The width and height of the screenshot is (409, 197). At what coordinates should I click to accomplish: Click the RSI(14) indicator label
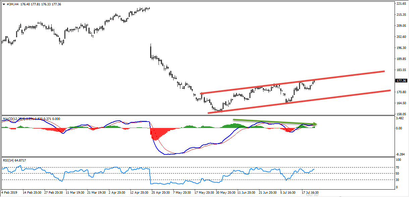(x=9, y=160)
